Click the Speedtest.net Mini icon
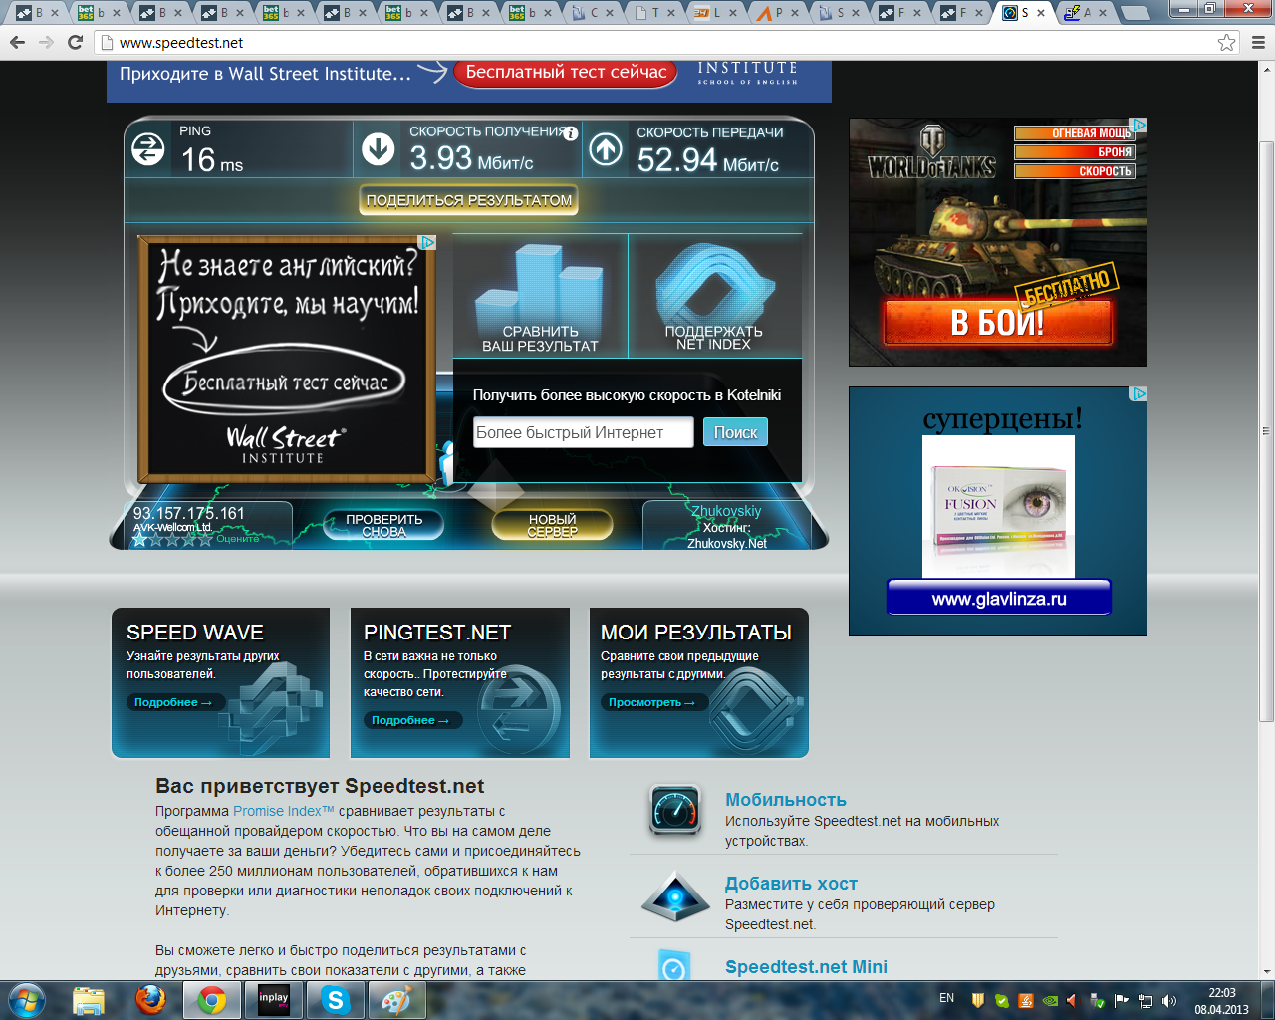 (674, 965)
